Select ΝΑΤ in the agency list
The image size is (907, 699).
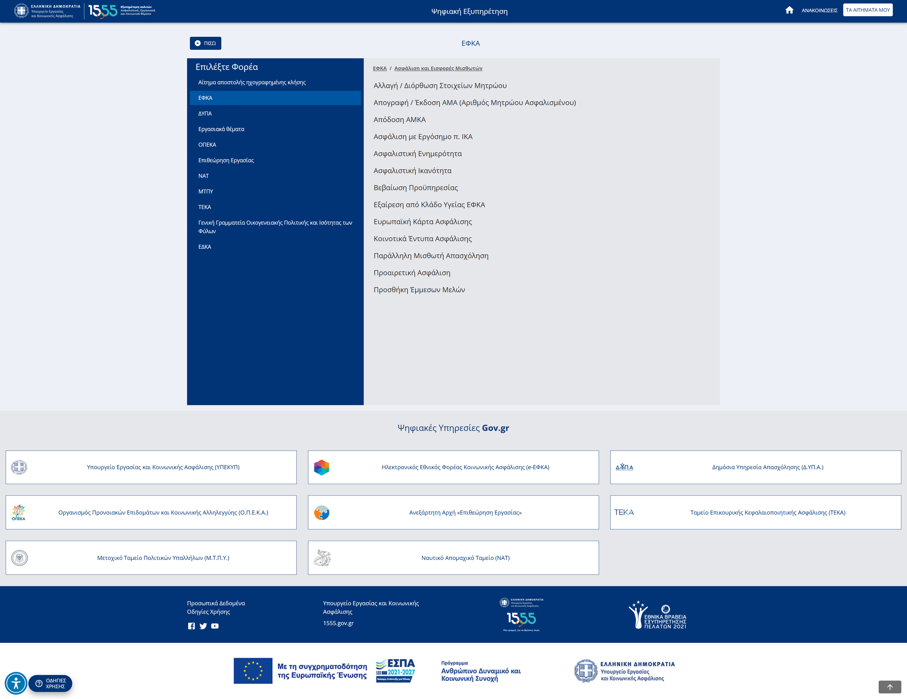tap(275, 176)
